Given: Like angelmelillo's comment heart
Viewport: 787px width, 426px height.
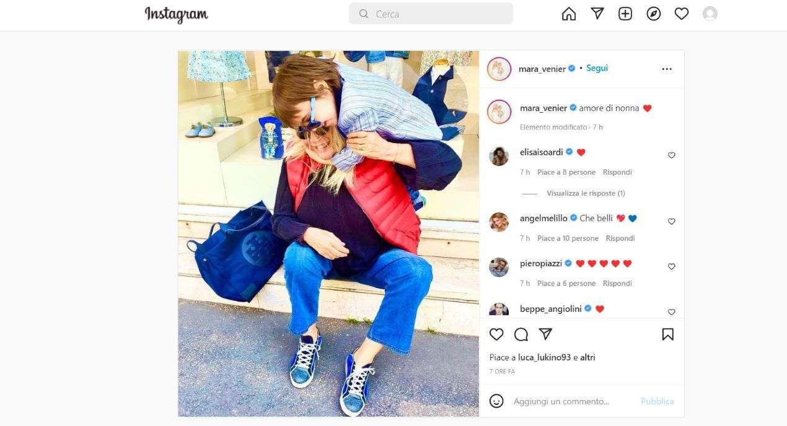Looking at the screenshot, I should (x=671, y=221).
